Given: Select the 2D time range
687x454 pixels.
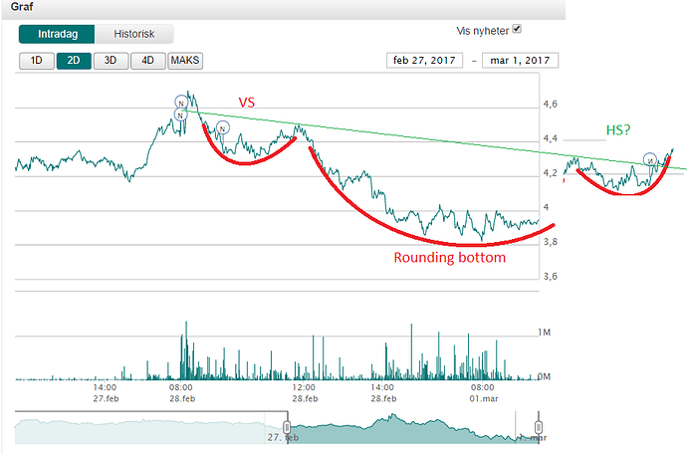Looking at the screenshot, I should (73, 60).
